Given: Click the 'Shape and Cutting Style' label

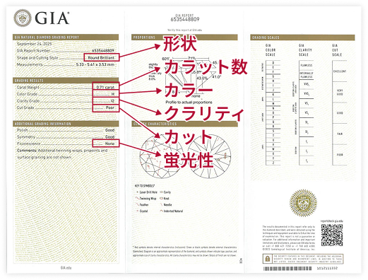Looking at the screenshot, I should click(x=37, y=57).
